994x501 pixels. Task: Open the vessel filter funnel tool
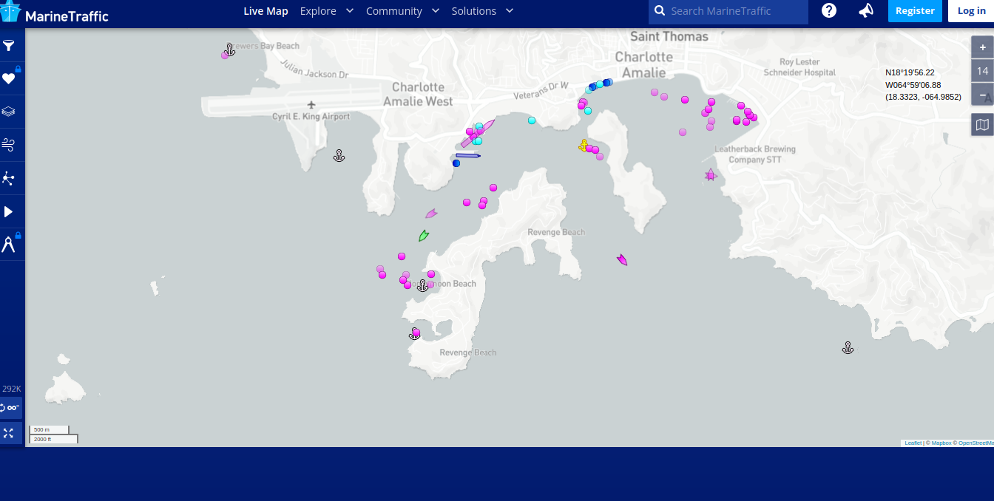(8, 46)
